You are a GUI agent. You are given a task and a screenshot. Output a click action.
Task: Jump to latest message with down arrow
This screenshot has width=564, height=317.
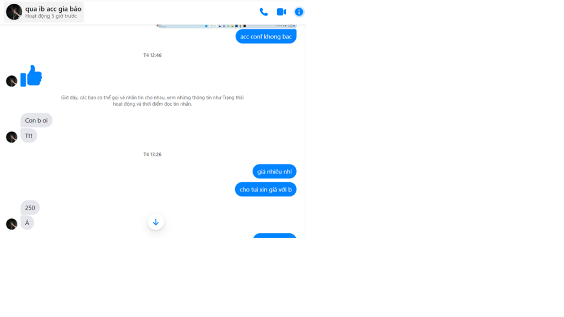(156, 222)
